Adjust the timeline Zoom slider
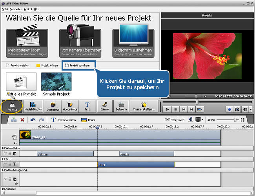 coord(235,120)
